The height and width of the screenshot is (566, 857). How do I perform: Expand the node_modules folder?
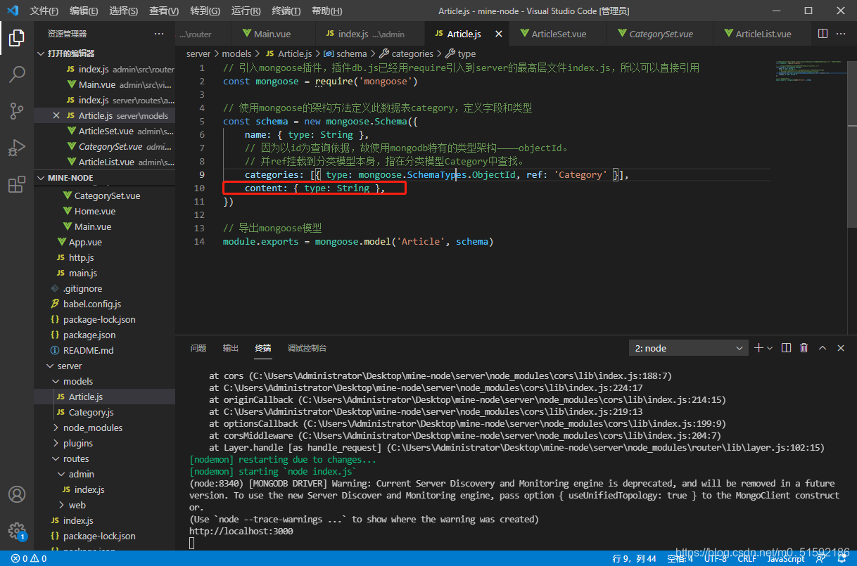(92, 427)
